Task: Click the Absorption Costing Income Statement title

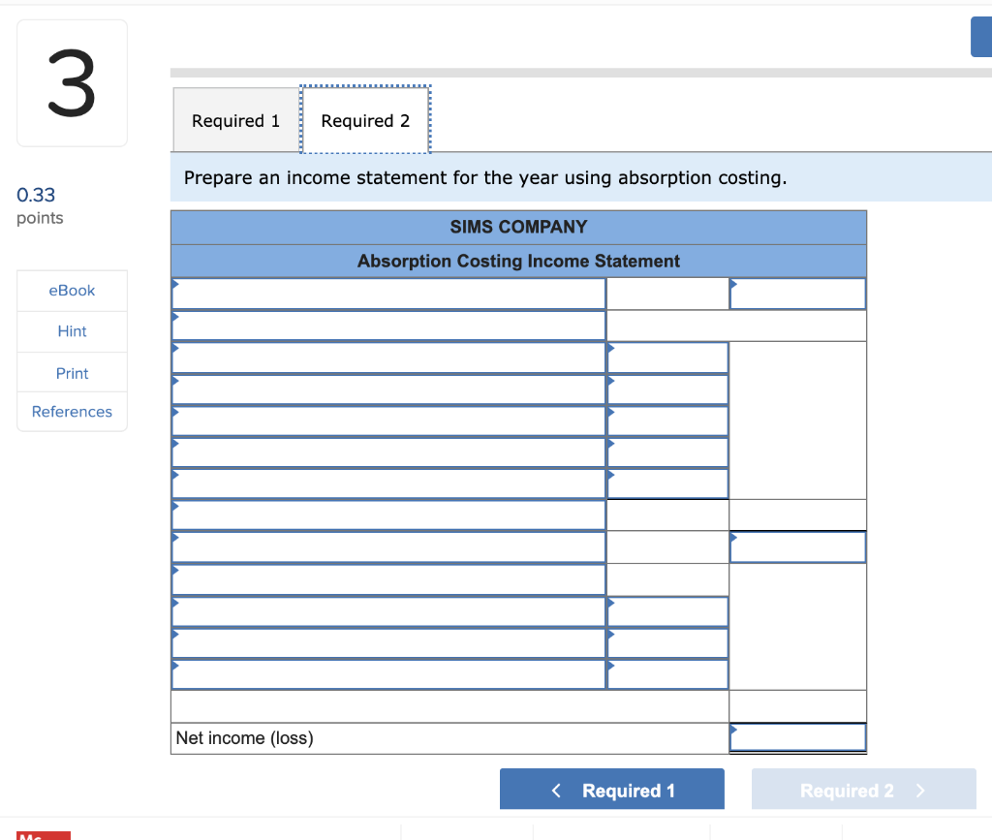Action: tap(519, 262)
